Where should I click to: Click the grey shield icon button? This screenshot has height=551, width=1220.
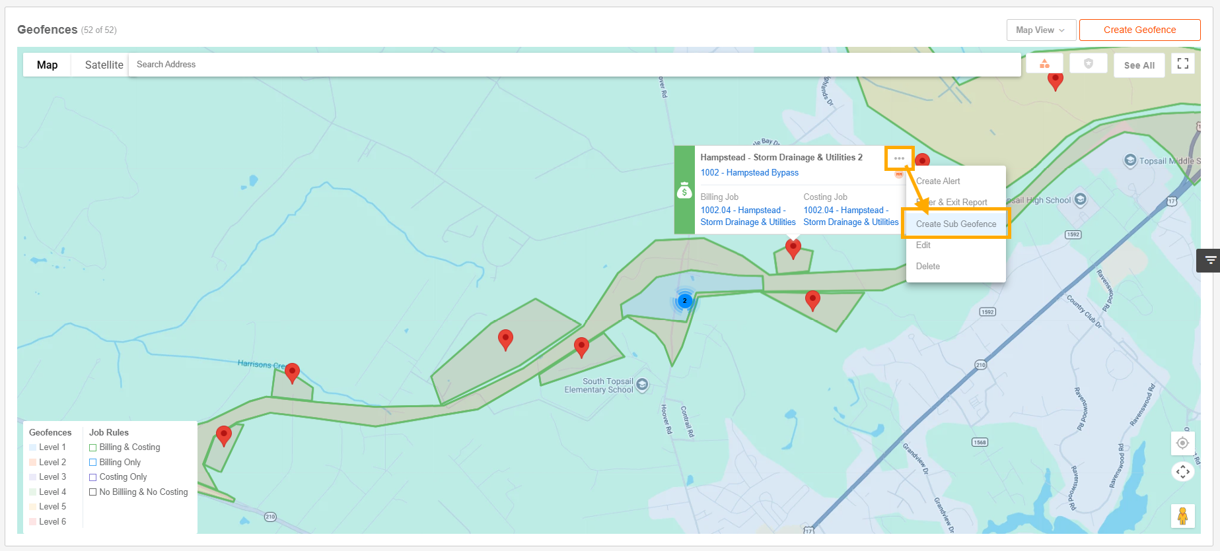coord(1089,64)
